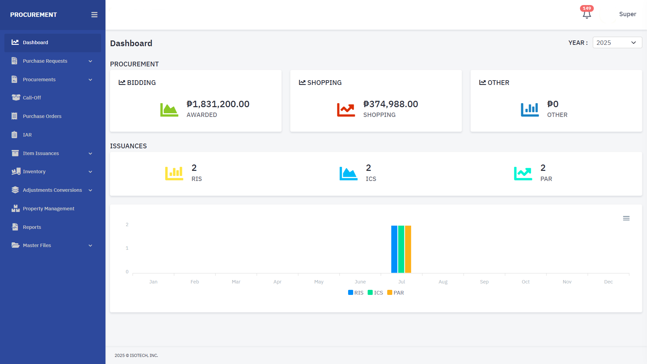Toggle RIS series in chart legend

pos(356,293)
